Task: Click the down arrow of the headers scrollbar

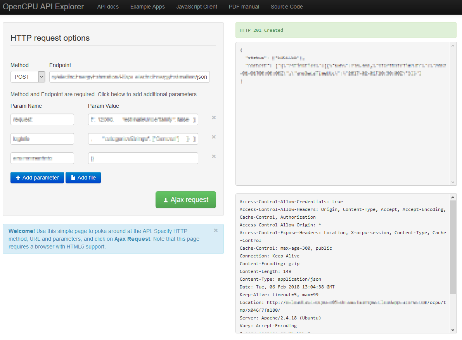Action: [x=453, y=330]
